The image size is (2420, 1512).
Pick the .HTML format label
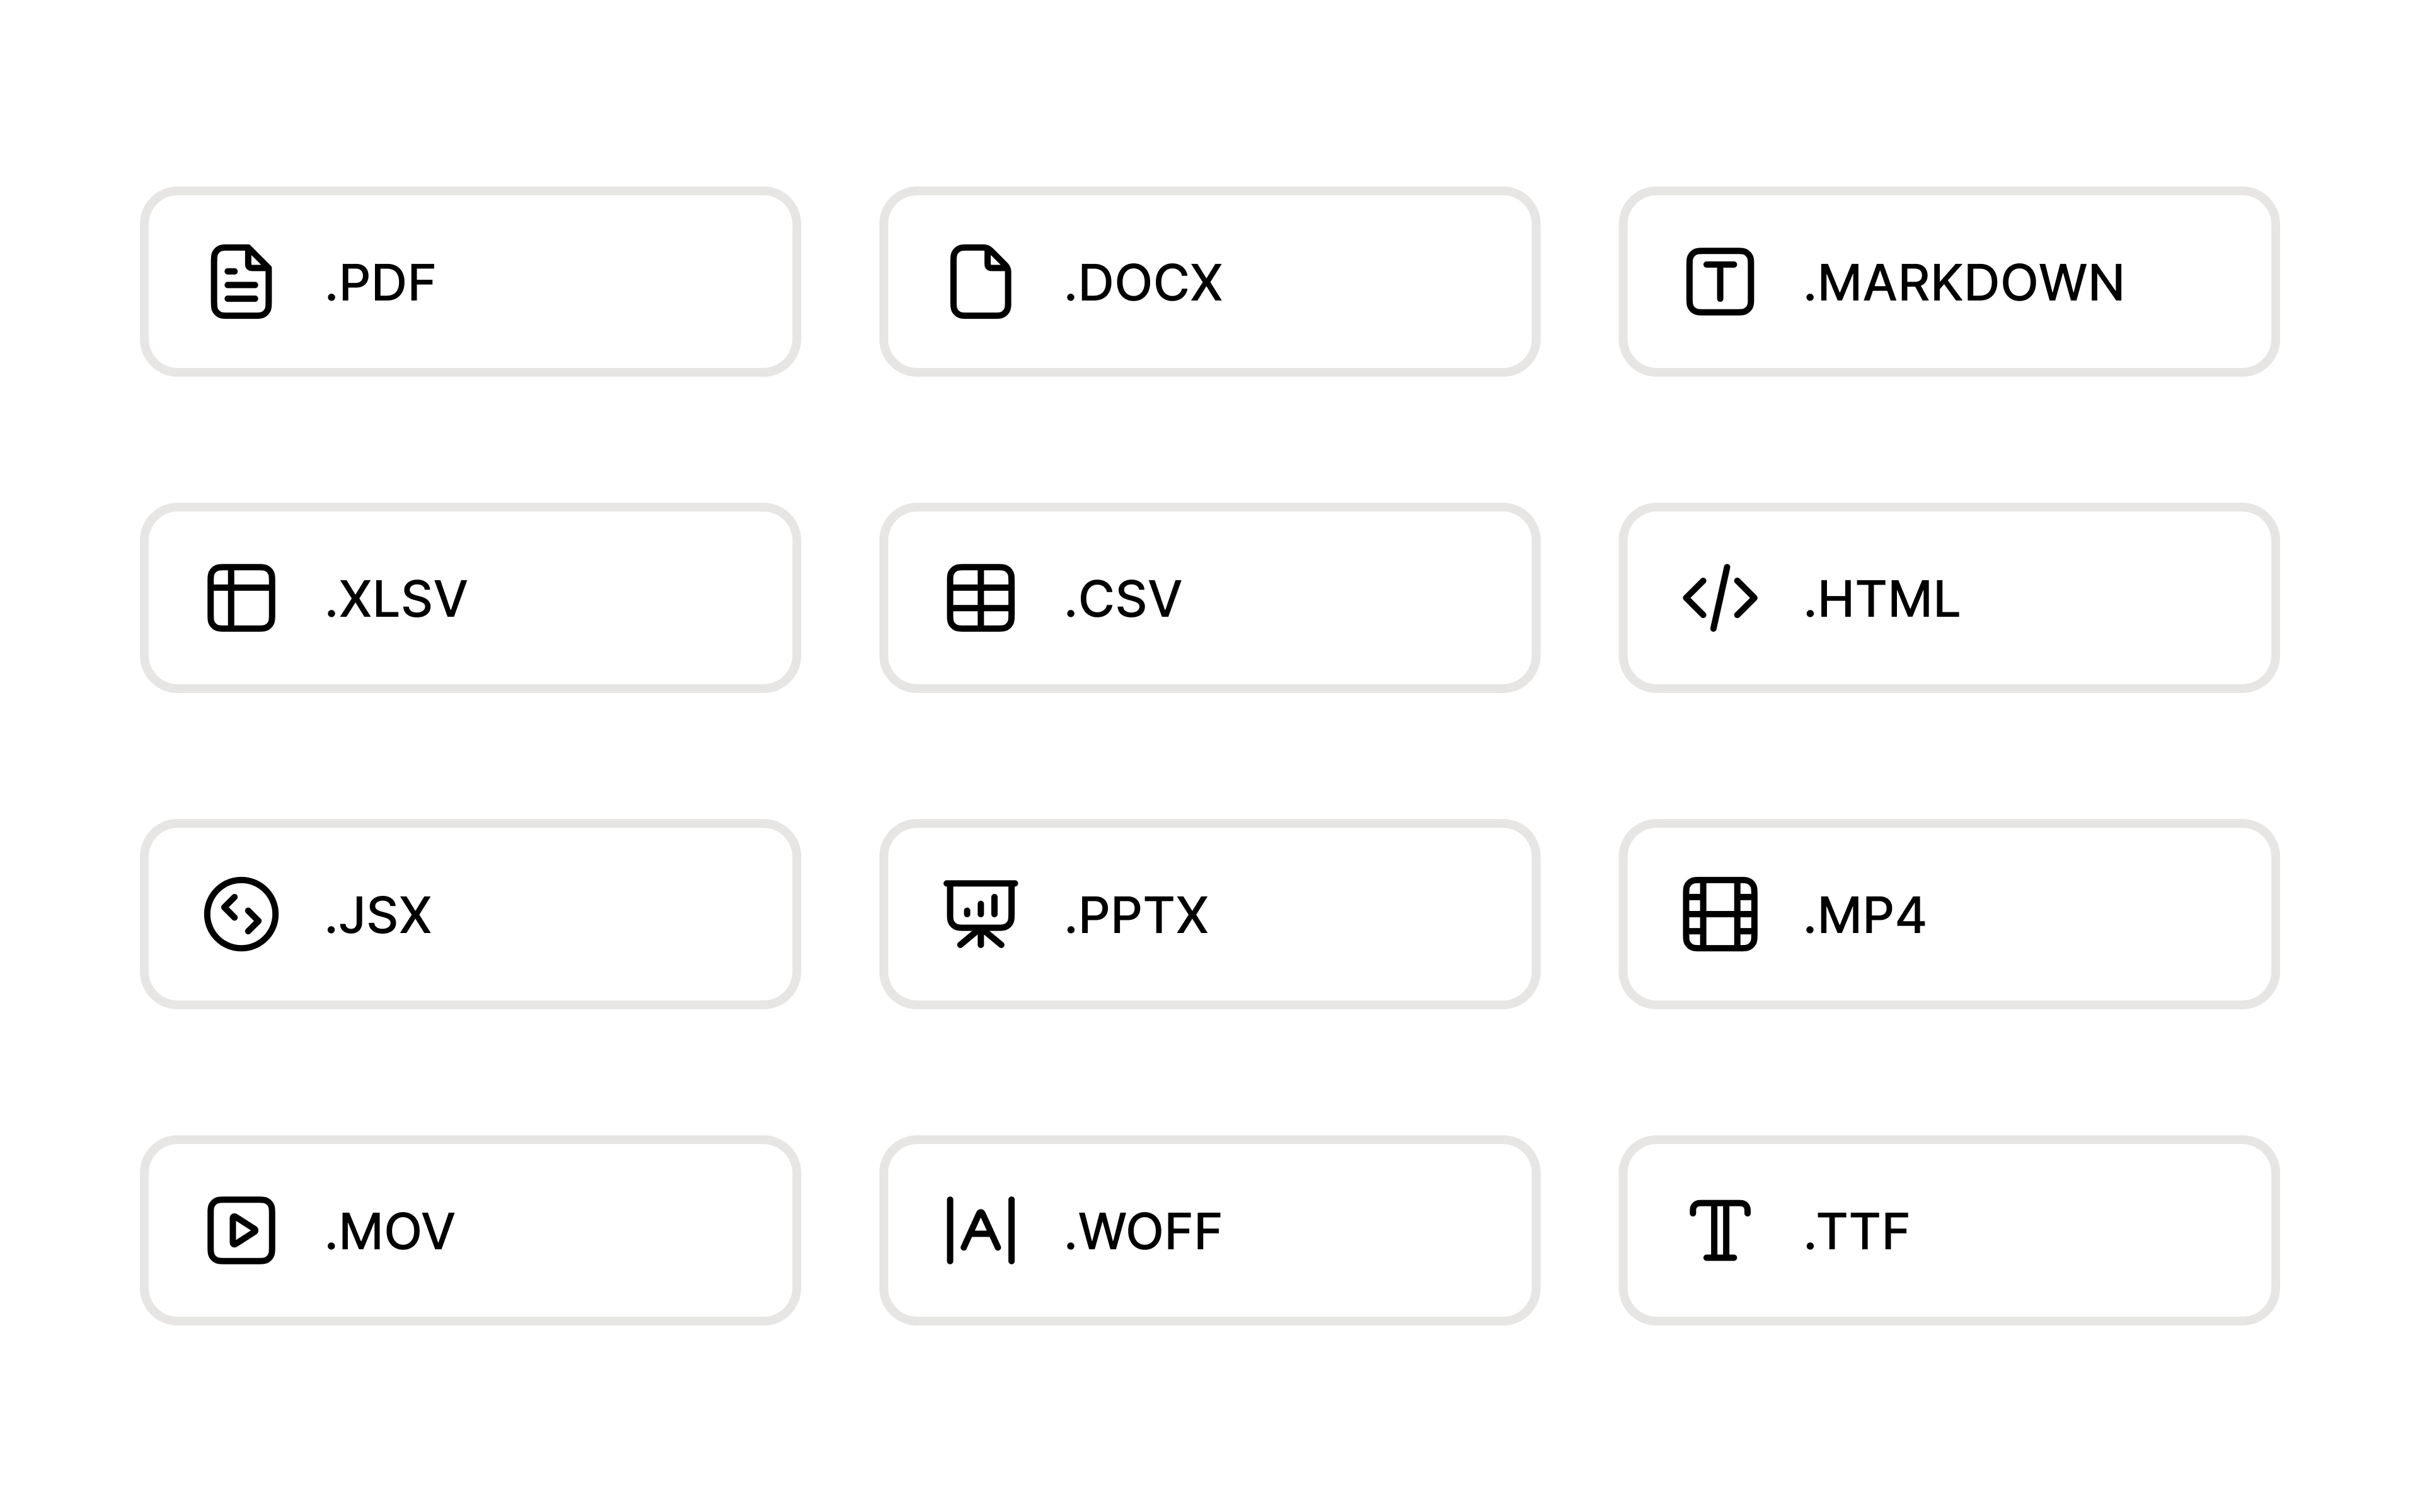tap(1882, 599)
